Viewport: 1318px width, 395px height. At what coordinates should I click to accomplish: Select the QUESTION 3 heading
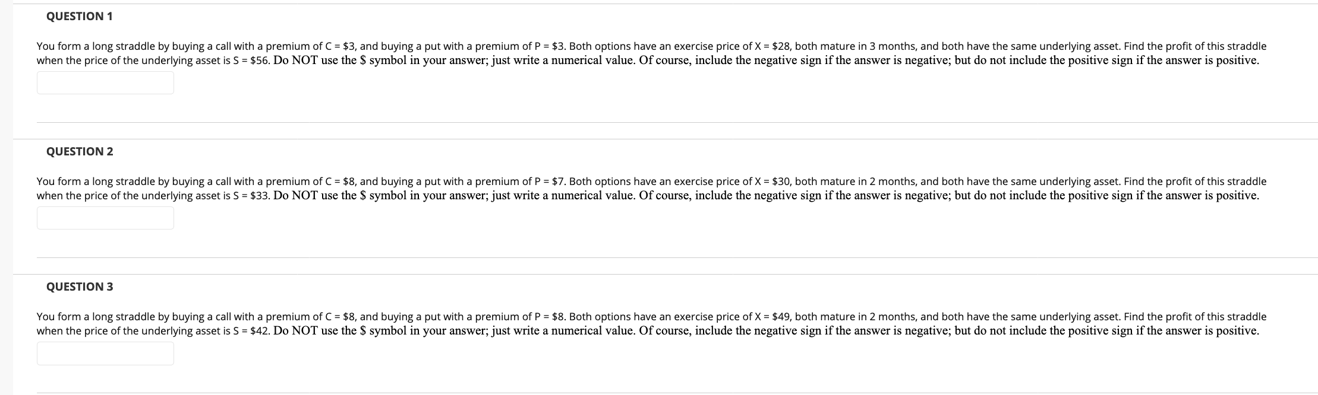79,286
